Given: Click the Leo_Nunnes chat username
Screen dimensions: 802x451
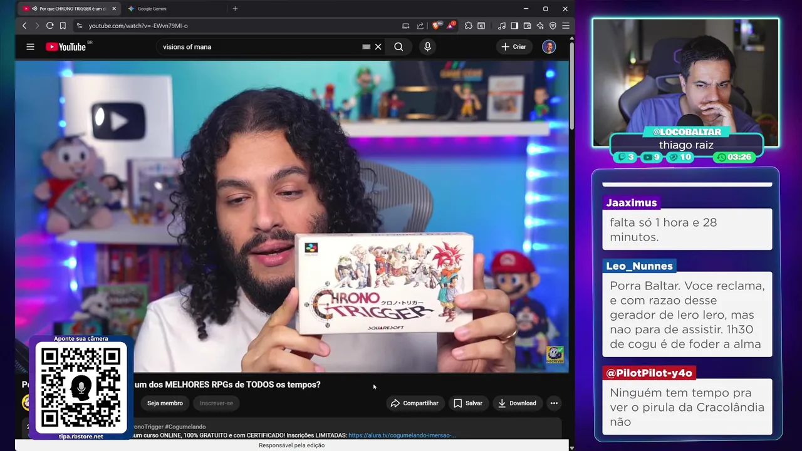Looking at the screenshot, I should tap(639, 266).
